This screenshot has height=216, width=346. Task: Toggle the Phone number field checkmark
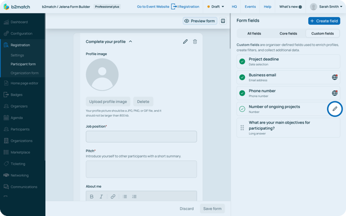[242, 93]
